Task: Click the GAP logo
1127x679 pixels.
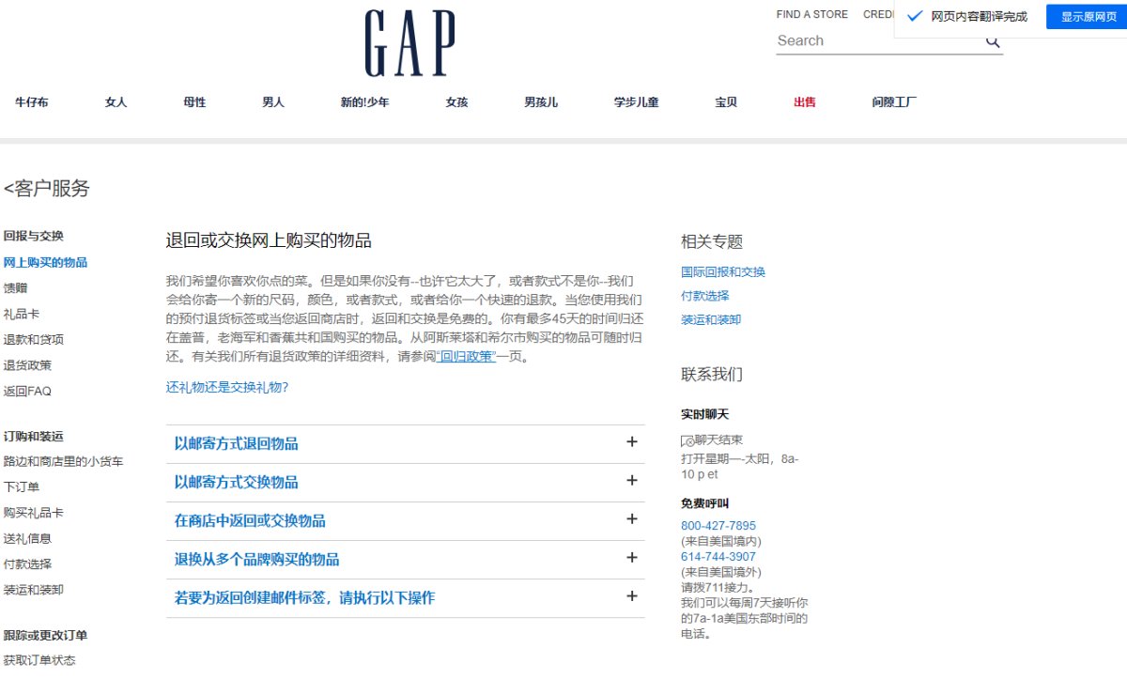Action: [410, 43]
